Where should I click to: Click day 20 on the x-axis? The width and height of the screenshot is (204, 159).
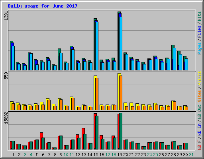(x=126, y=155)
